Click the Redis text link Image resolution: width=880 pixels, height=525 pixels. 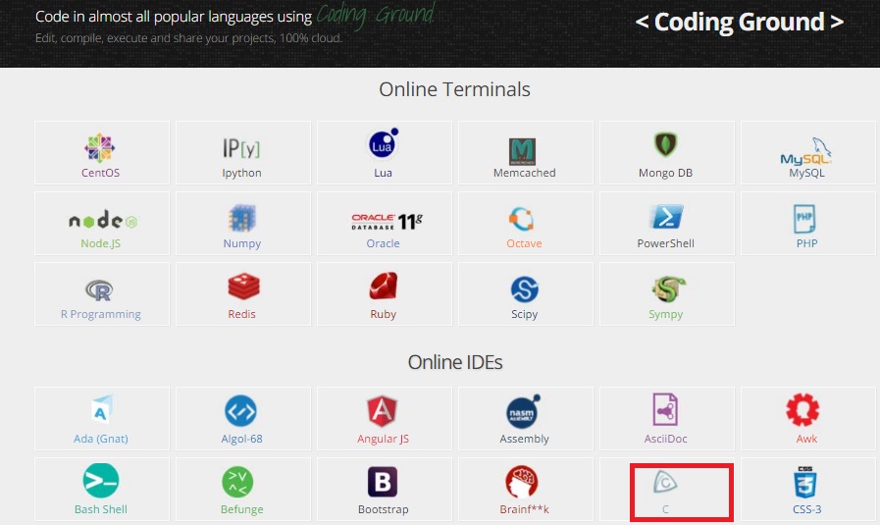(242, 314)
